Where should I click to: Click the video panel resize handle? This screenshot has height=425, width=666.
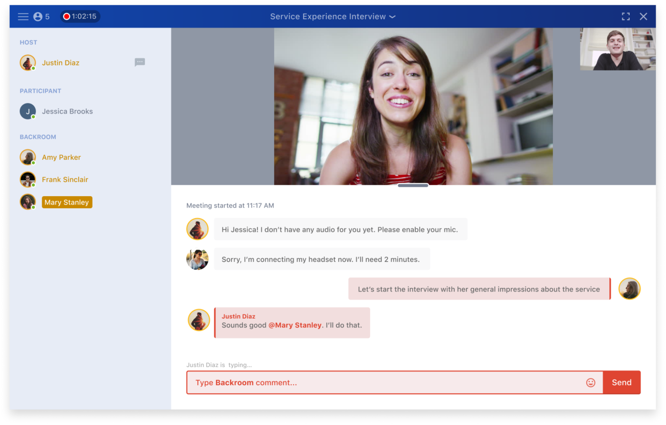[413, 185]
